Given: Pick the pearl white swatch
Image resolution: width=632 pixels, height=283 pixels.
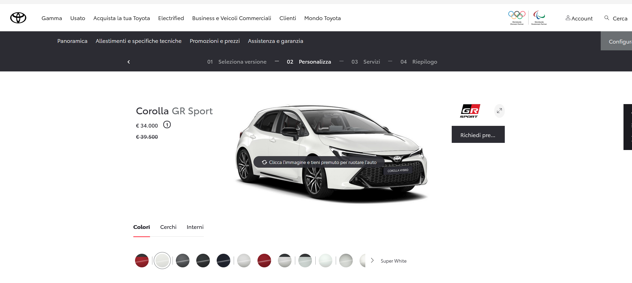Looking at the screenshot, I should pyautogui.click(x=326, y=261).
